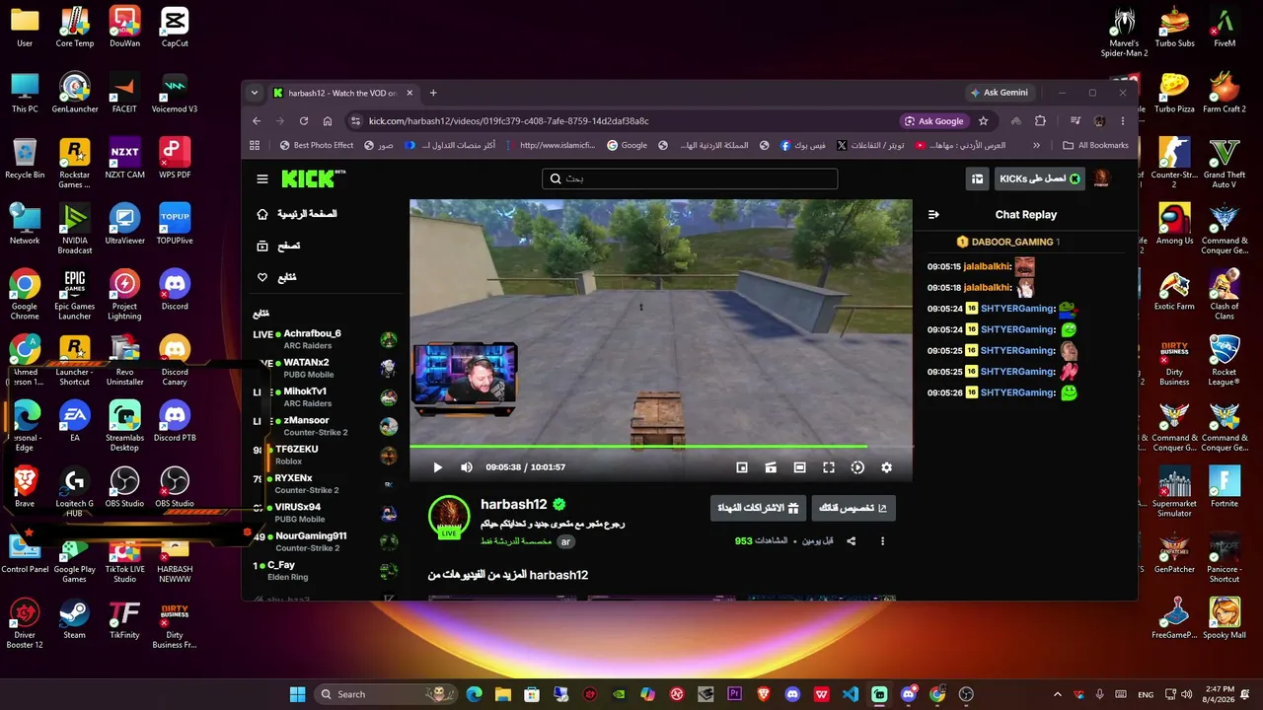Toggle theater mode in video player
1263x710 pixels.
coord(800,467)
